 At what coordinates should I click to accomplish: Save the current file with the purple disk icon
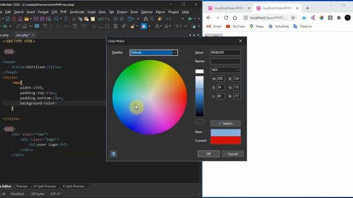(x=36, y=19)
